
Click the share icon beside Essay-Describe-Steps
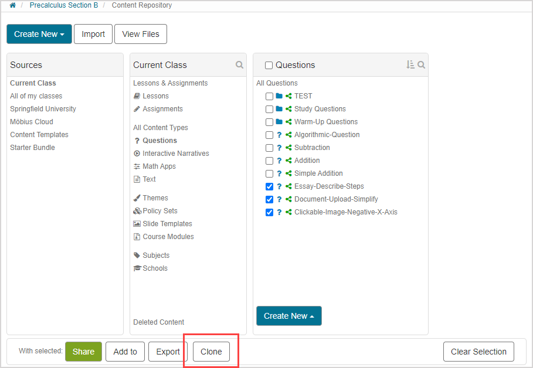point(288,186)
